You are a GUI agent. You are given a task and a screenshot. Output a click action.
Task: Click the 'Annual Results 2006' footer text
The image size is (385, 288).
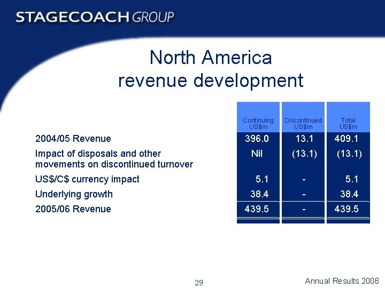[342, 281]
